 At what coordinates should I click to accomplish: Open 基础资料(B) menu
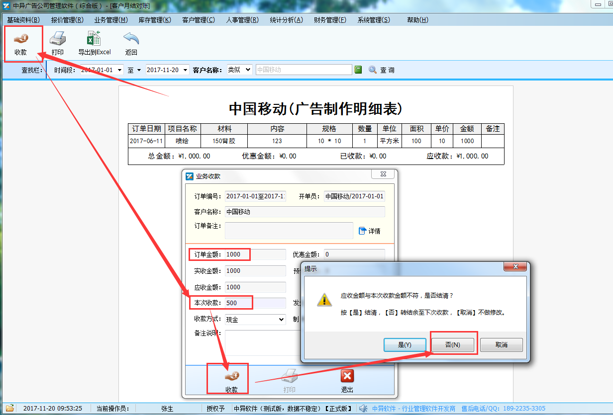(x=23, y=20)
